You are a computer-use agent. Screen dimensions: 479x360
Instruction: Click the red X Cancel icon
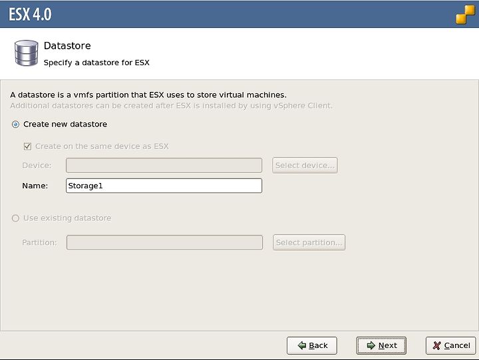click(x=437, y=345)
